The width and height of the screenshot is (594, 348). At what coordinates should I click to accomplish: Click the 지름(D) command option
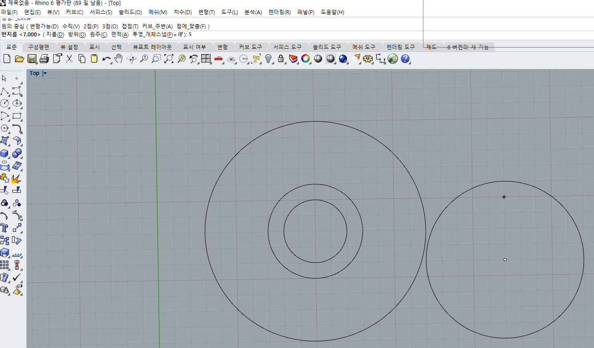click(55, 34)
